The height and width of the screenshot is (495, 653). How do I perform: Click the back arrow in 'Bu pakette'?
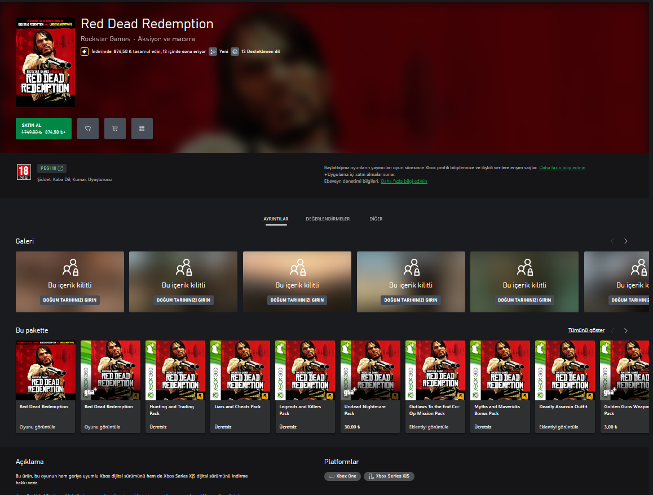tap(612, 330)
